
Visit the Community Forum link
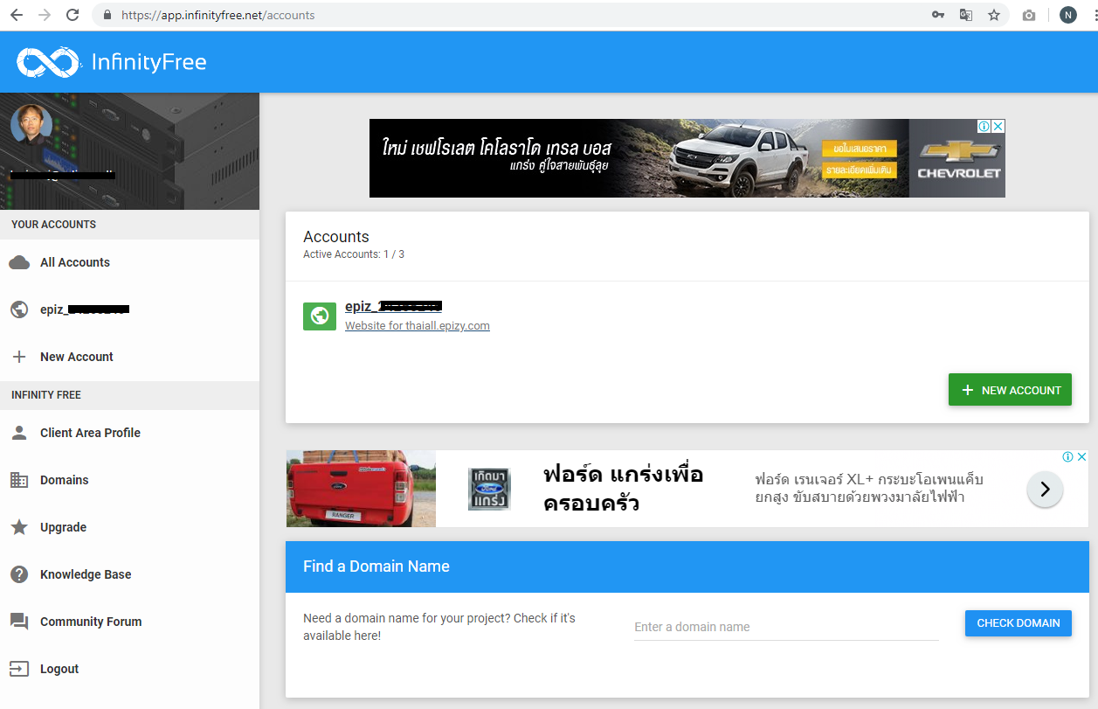(90, 622)
